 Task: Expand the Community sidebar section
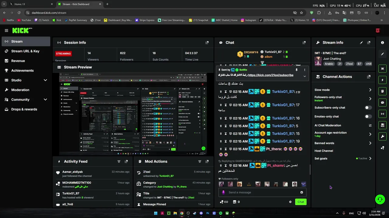(x=45, y=100)
